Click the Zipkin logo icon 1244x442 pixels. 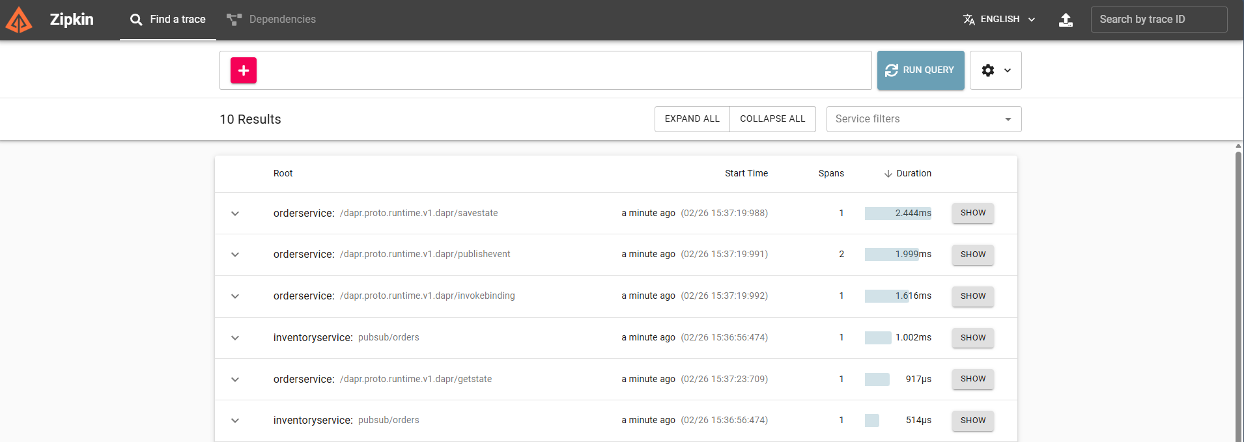tap(19, 20)
